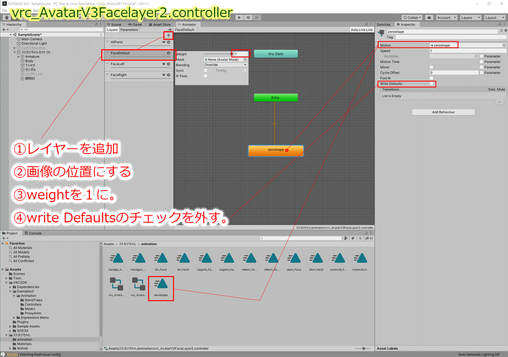Click the cloud services icon
The image size is (508, 357).
click(429, 18)
